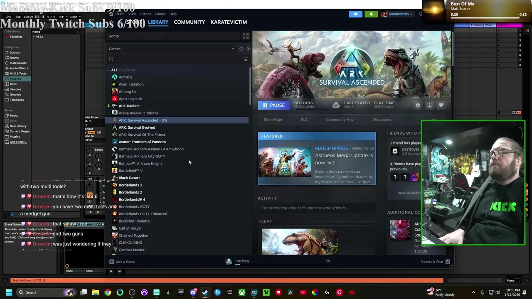Open the Games menu in Steam
Image resolution: width=532 pixels, height=299 pixels.
click(x=160, y=14)
